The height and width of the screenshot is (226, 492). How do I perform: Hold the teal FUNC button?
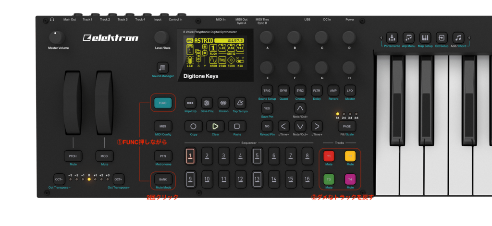click(163, 103)
